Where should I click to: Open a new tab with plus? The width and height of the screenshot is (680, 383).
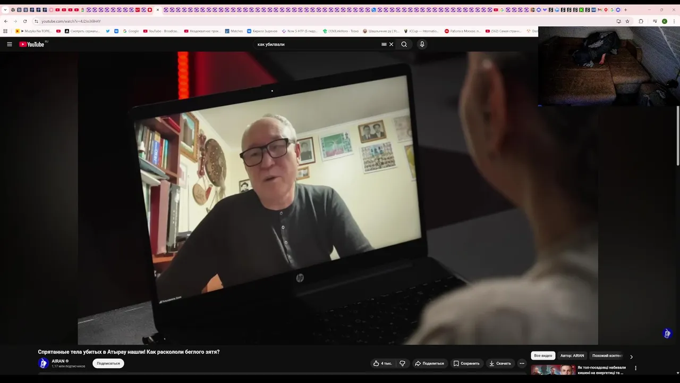point(625,10)
